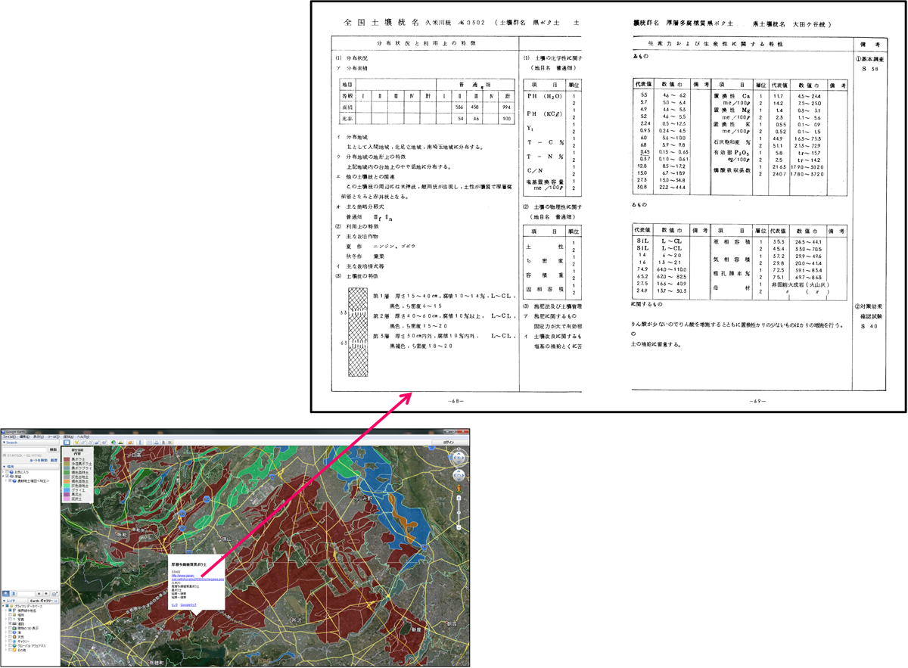
Task: Toggle the 境界線や地名 layer checkbox
Action: point(10,611)
